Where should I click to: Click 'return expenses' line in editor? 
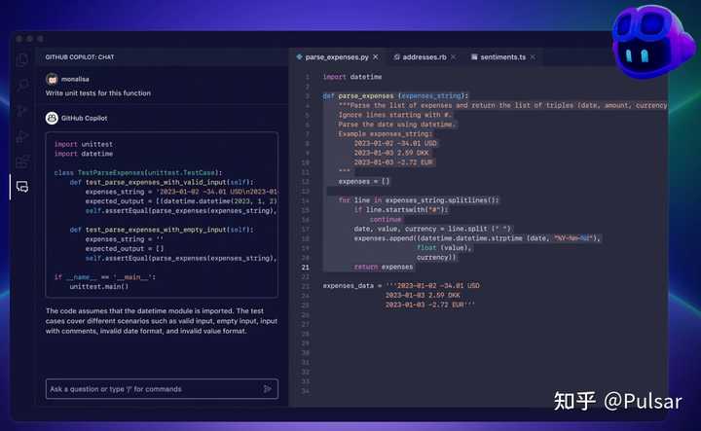(384, 267)
